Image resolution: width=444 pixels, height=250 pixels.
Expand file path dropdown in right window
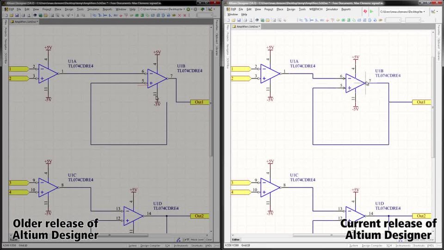(424, 12)
